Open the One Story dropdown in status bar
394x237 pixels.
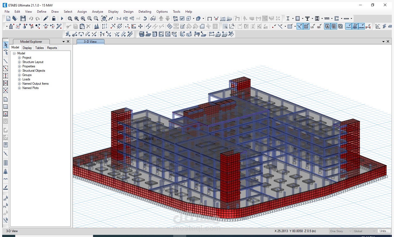coord(341,231)
